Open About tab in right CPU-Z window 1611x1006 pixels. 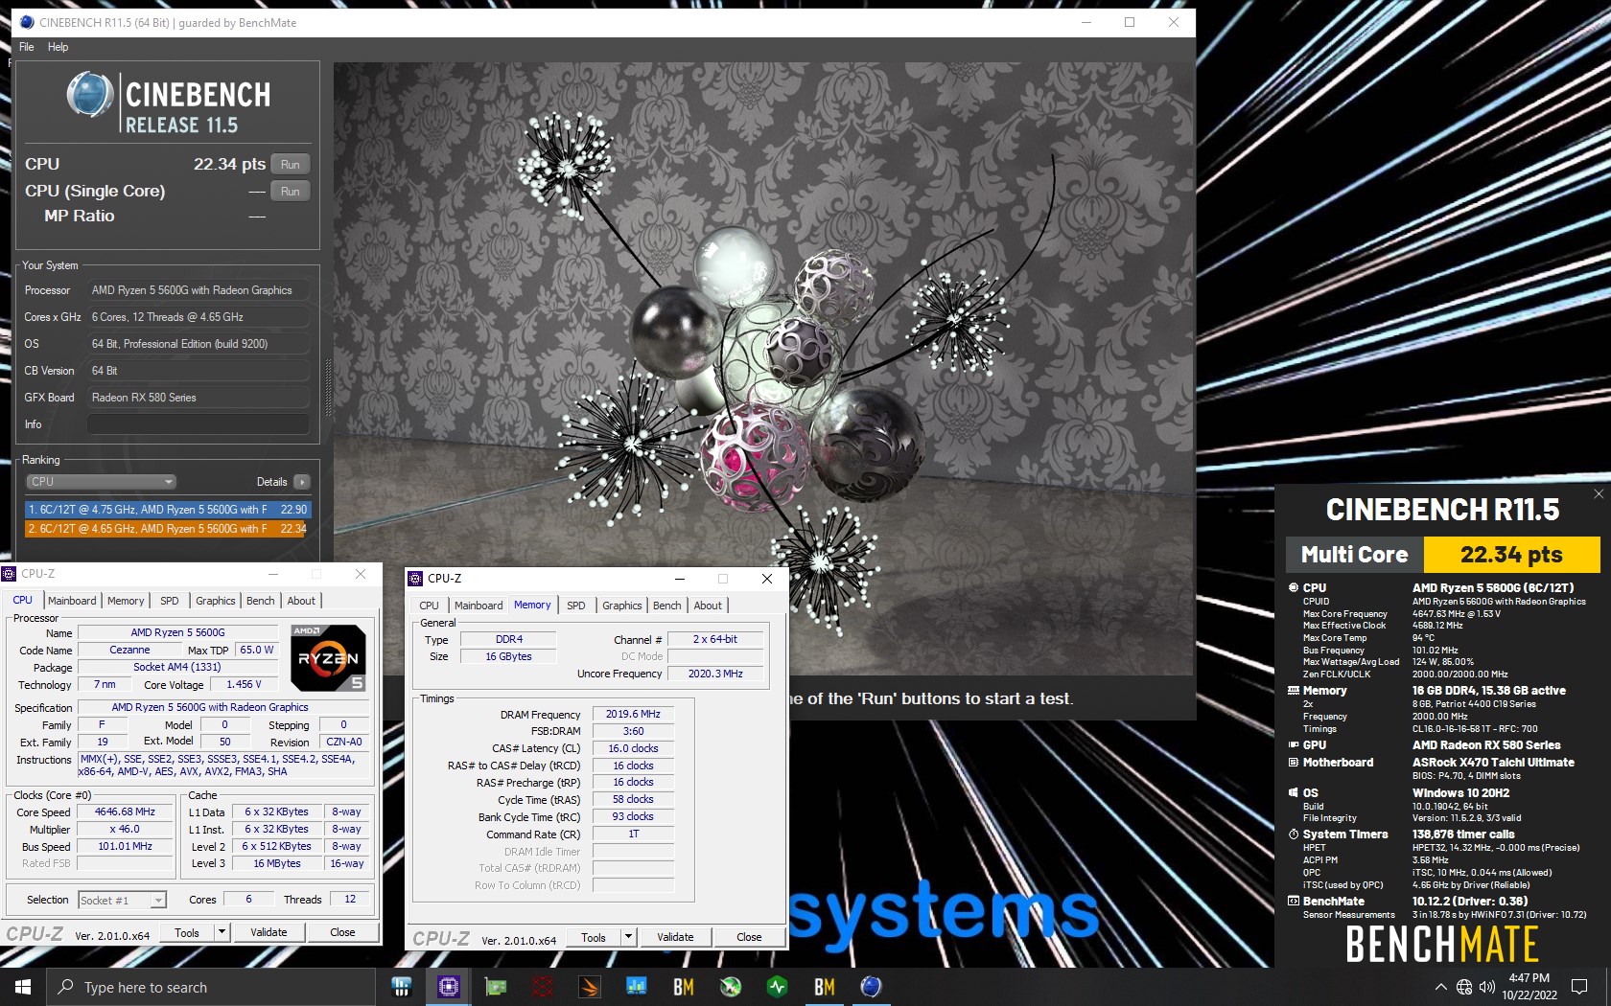point(708,606)
